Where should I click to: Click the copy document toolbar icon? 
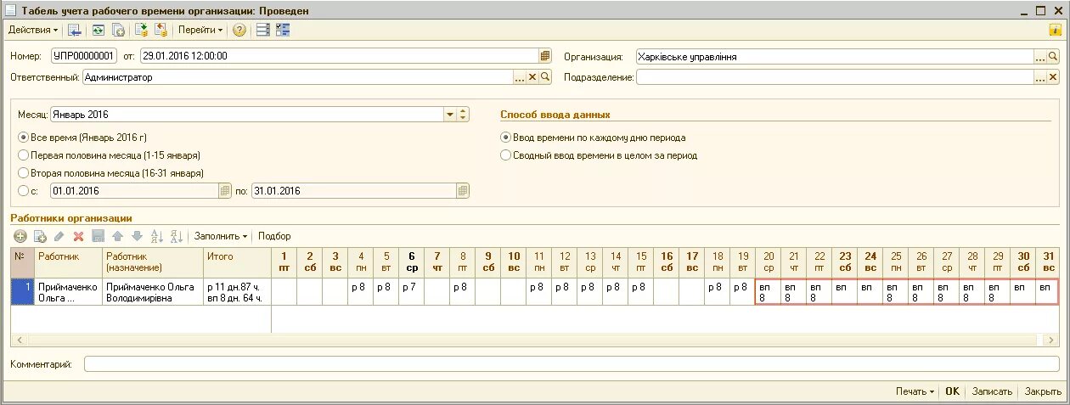pos(119,30)
